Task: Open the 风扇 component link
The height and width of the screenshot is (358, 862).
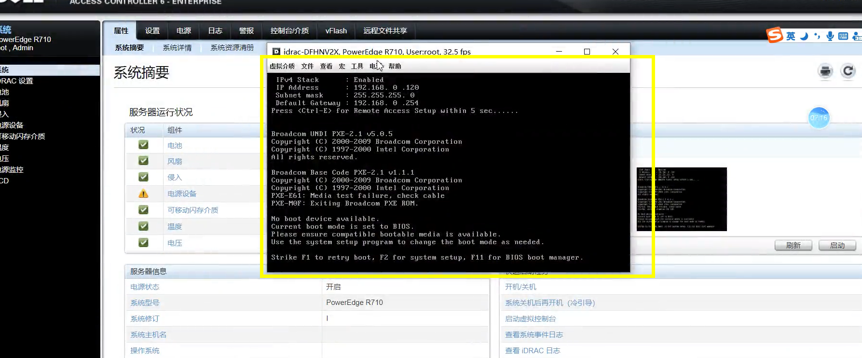Action: point(175,161)
